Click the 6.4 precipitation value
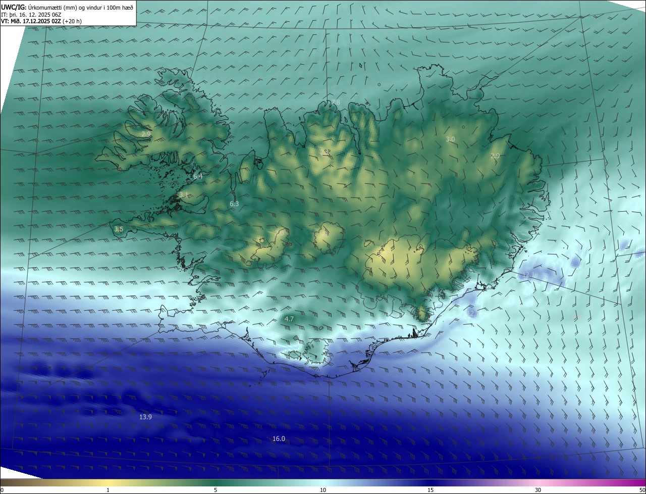646x494 pixels. tap(198, 177)
